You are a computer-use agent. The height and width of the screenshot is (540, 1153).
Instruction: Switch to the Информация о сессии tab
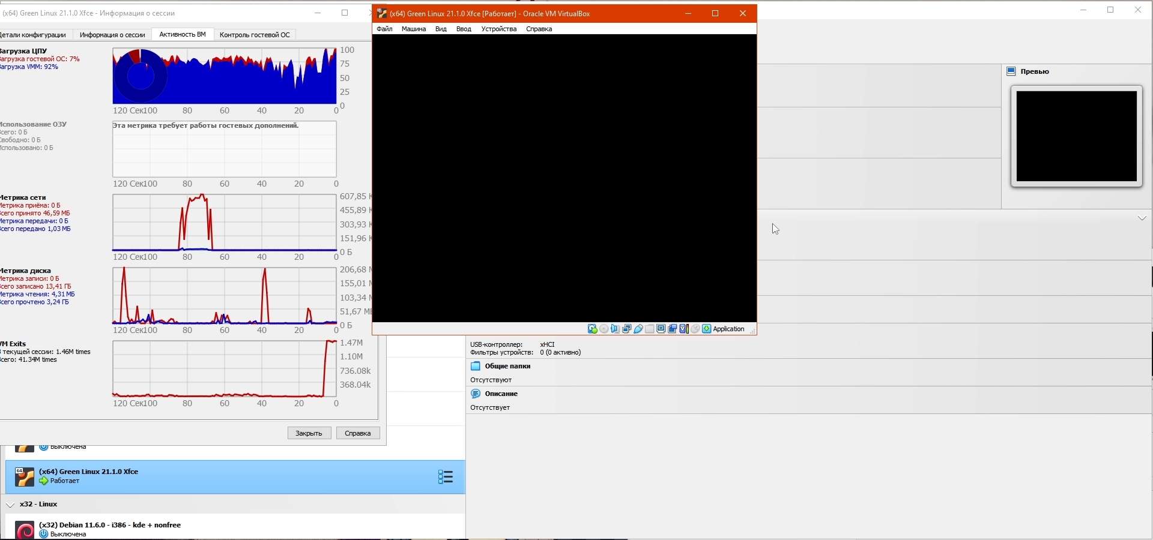(x=112, y=35)
